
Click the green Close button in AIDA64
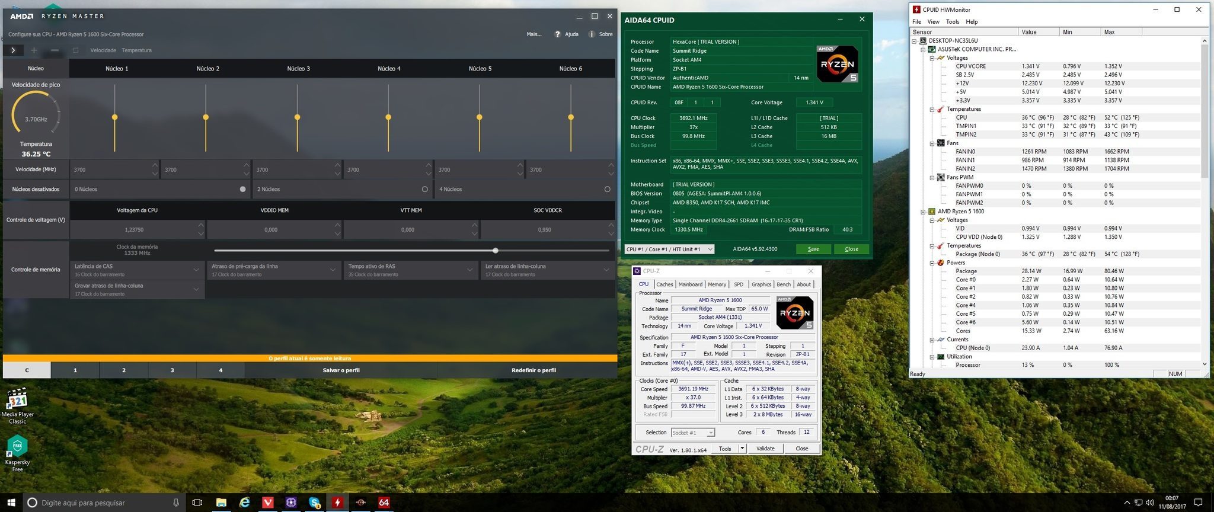click(x=851, y=249)
